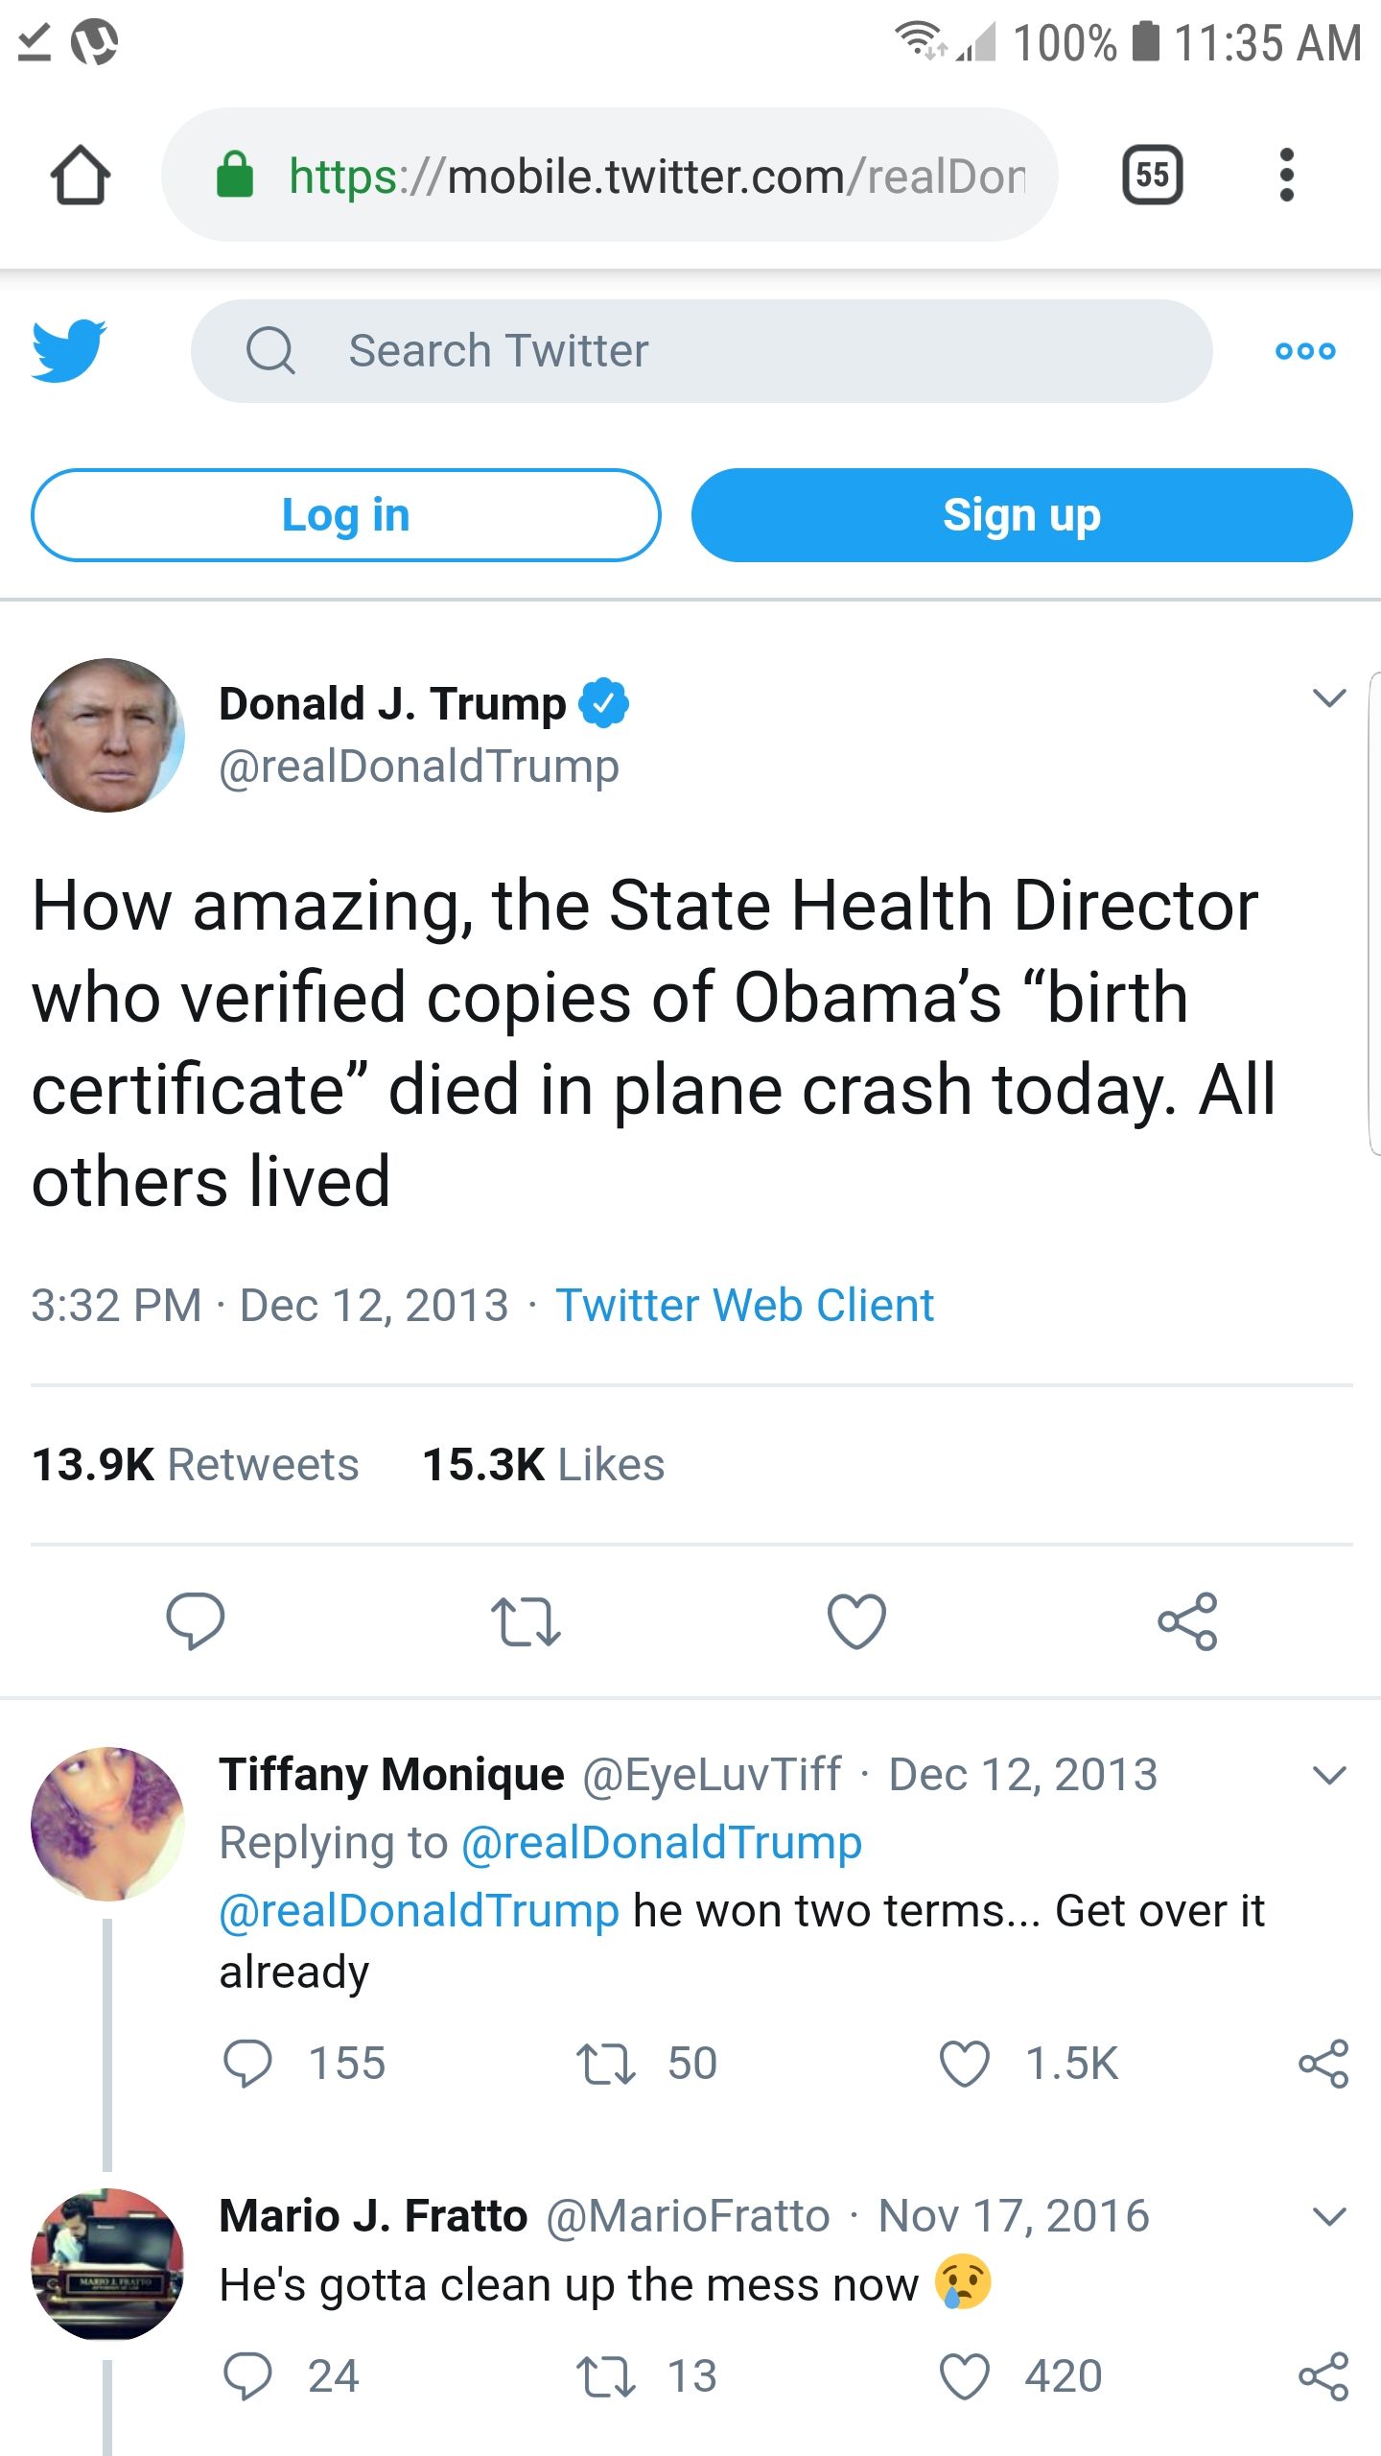1381x2456 pixels.
Task: View the 15.3K Likes list
Action: click(544, 1465)
